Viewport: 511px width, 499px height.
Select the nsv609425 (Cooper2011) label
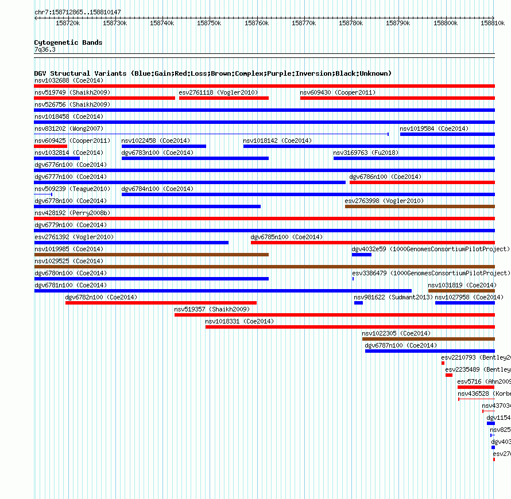pos(72,141)
